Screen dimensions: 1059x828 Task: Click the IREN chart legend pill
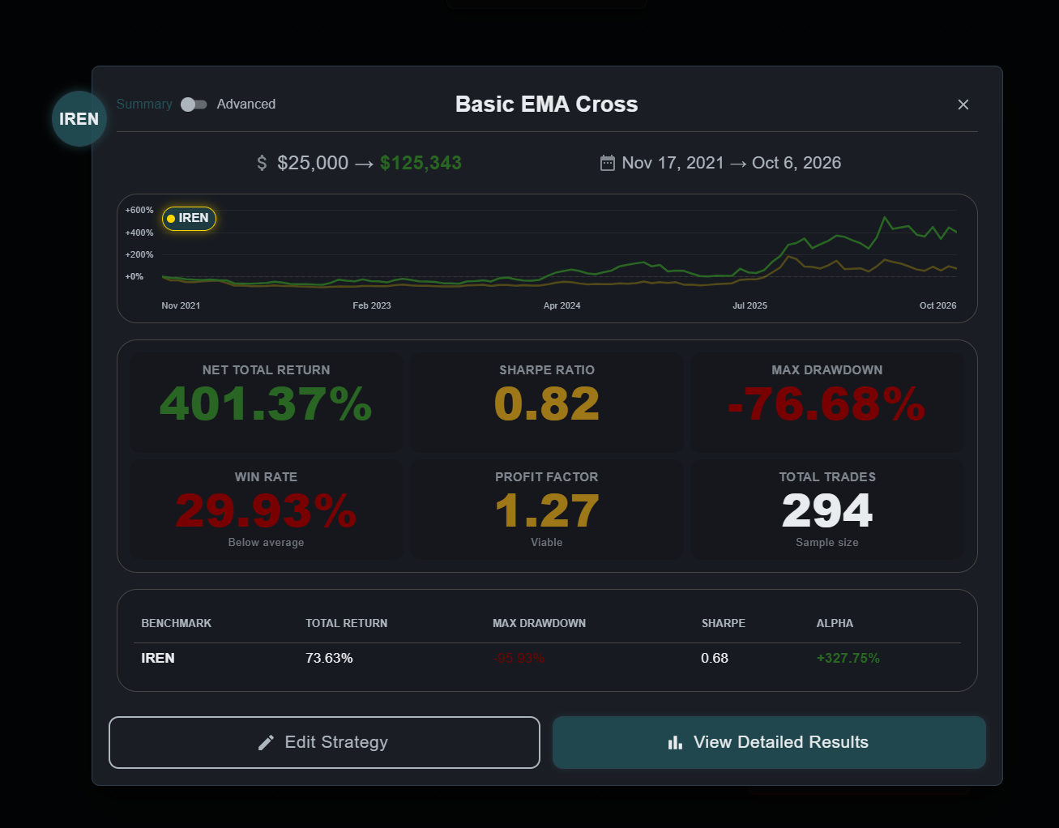[x=189, y=218]
